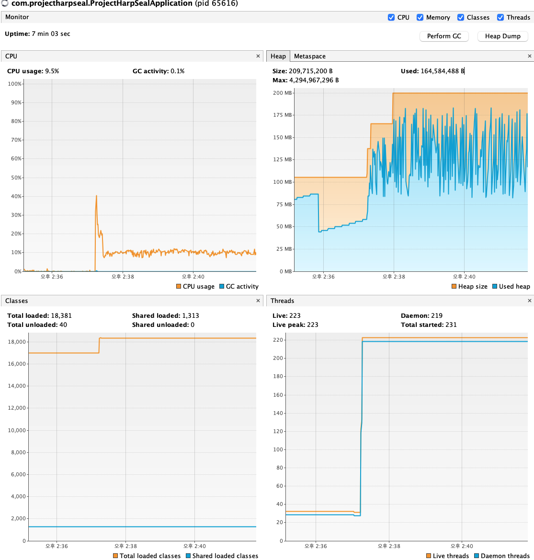Select the Heap tab
534x560 pixels.
278,56
